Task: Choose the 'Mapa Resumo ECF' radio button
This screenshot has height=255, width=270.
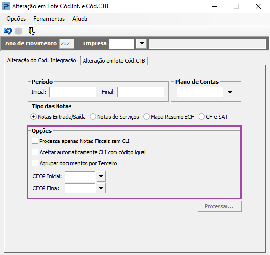Action: click(x=146, y=117)
